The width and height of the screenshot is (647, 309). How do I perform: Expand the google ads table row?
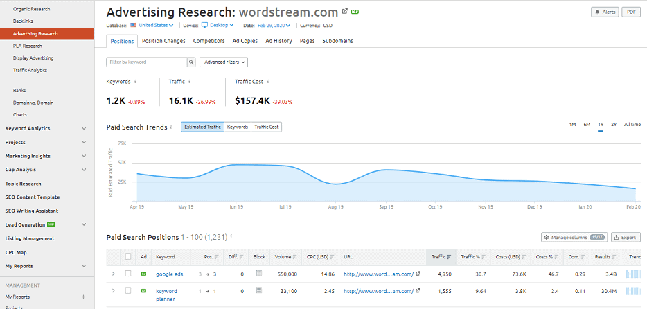(x=114, y=274)
